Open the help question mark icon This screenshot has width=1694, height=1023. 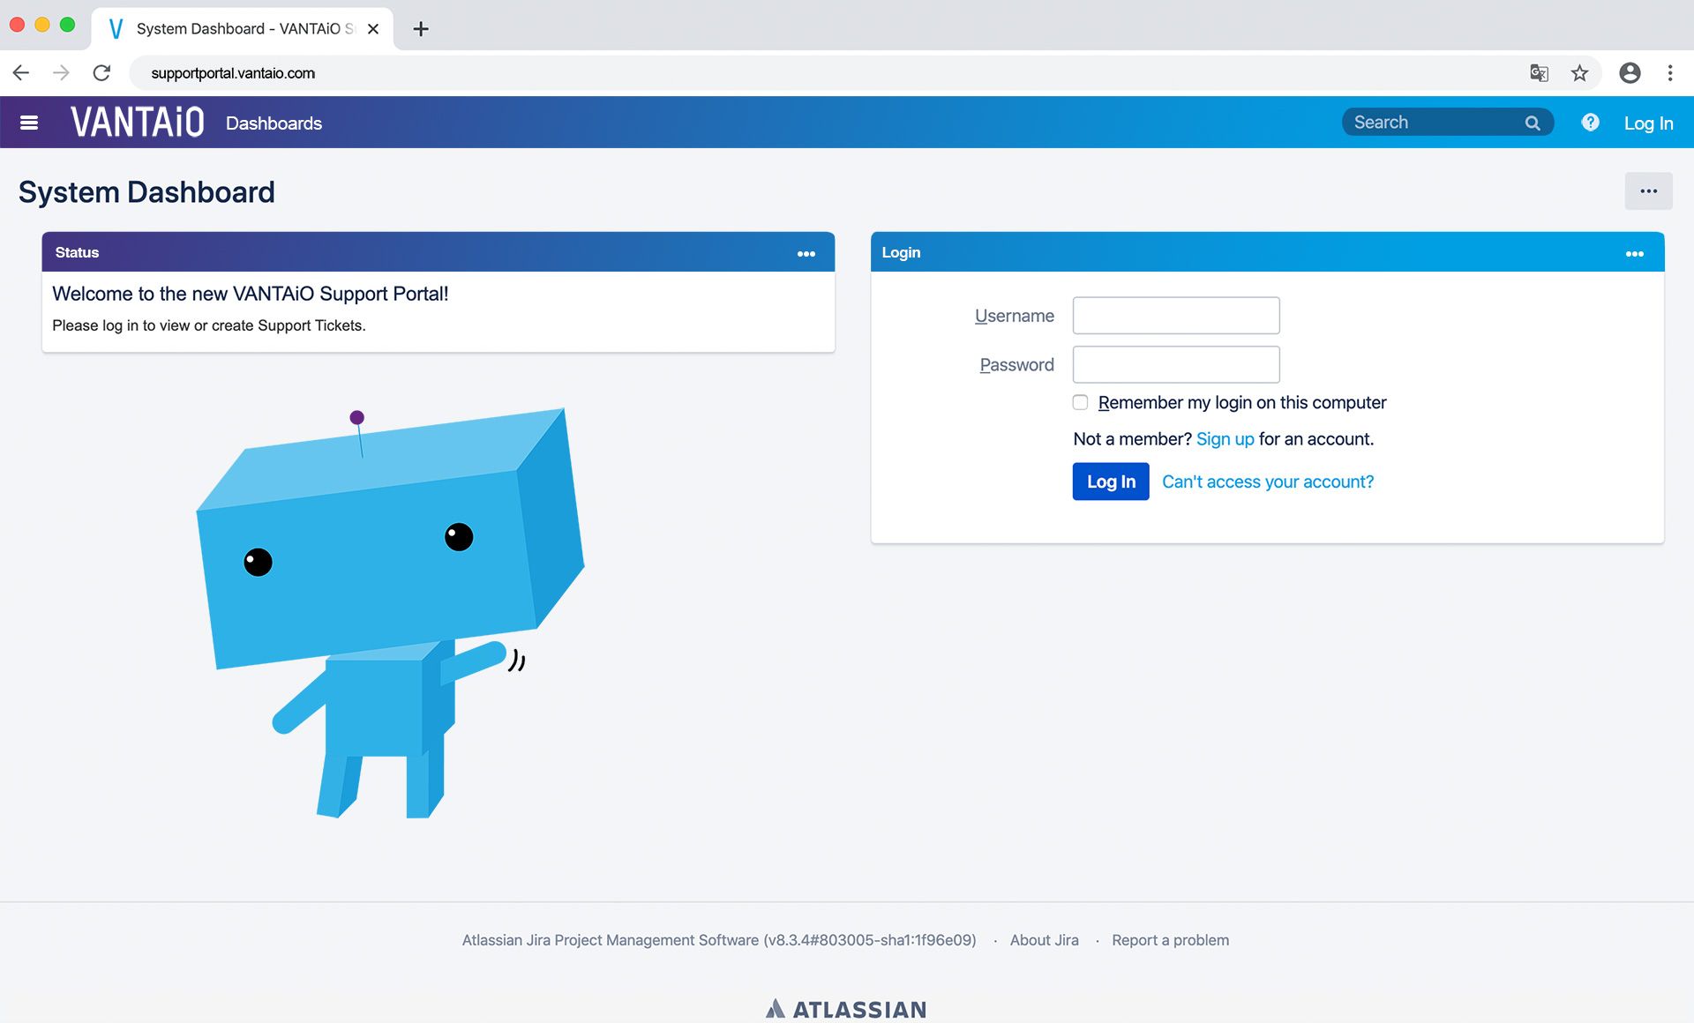point(1590,123)
